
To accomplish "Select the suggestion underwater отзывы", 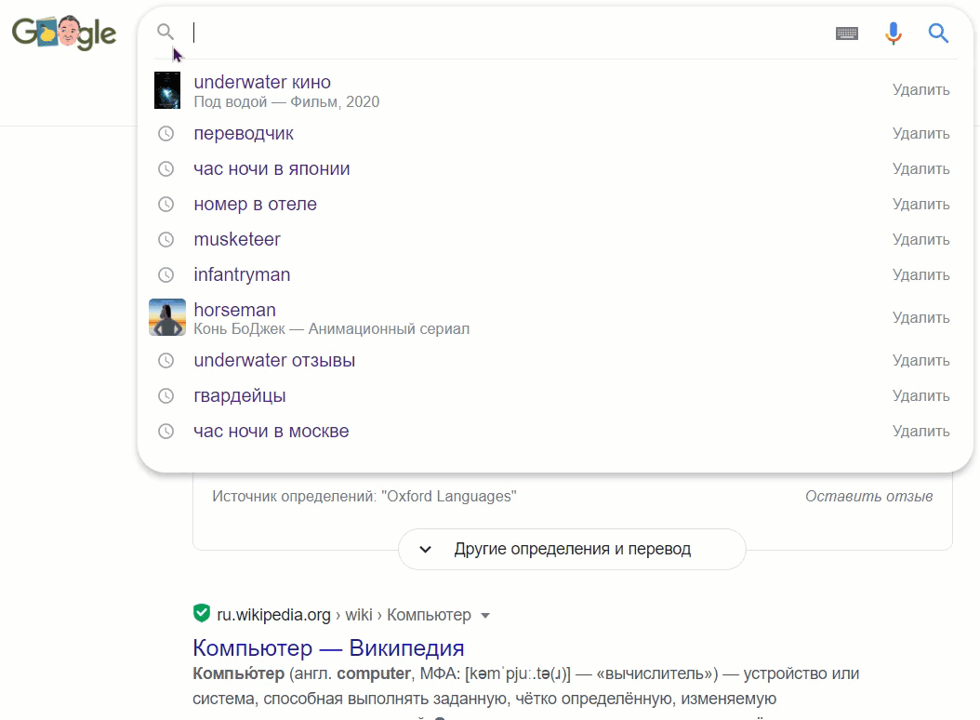I will coord(274,360).
